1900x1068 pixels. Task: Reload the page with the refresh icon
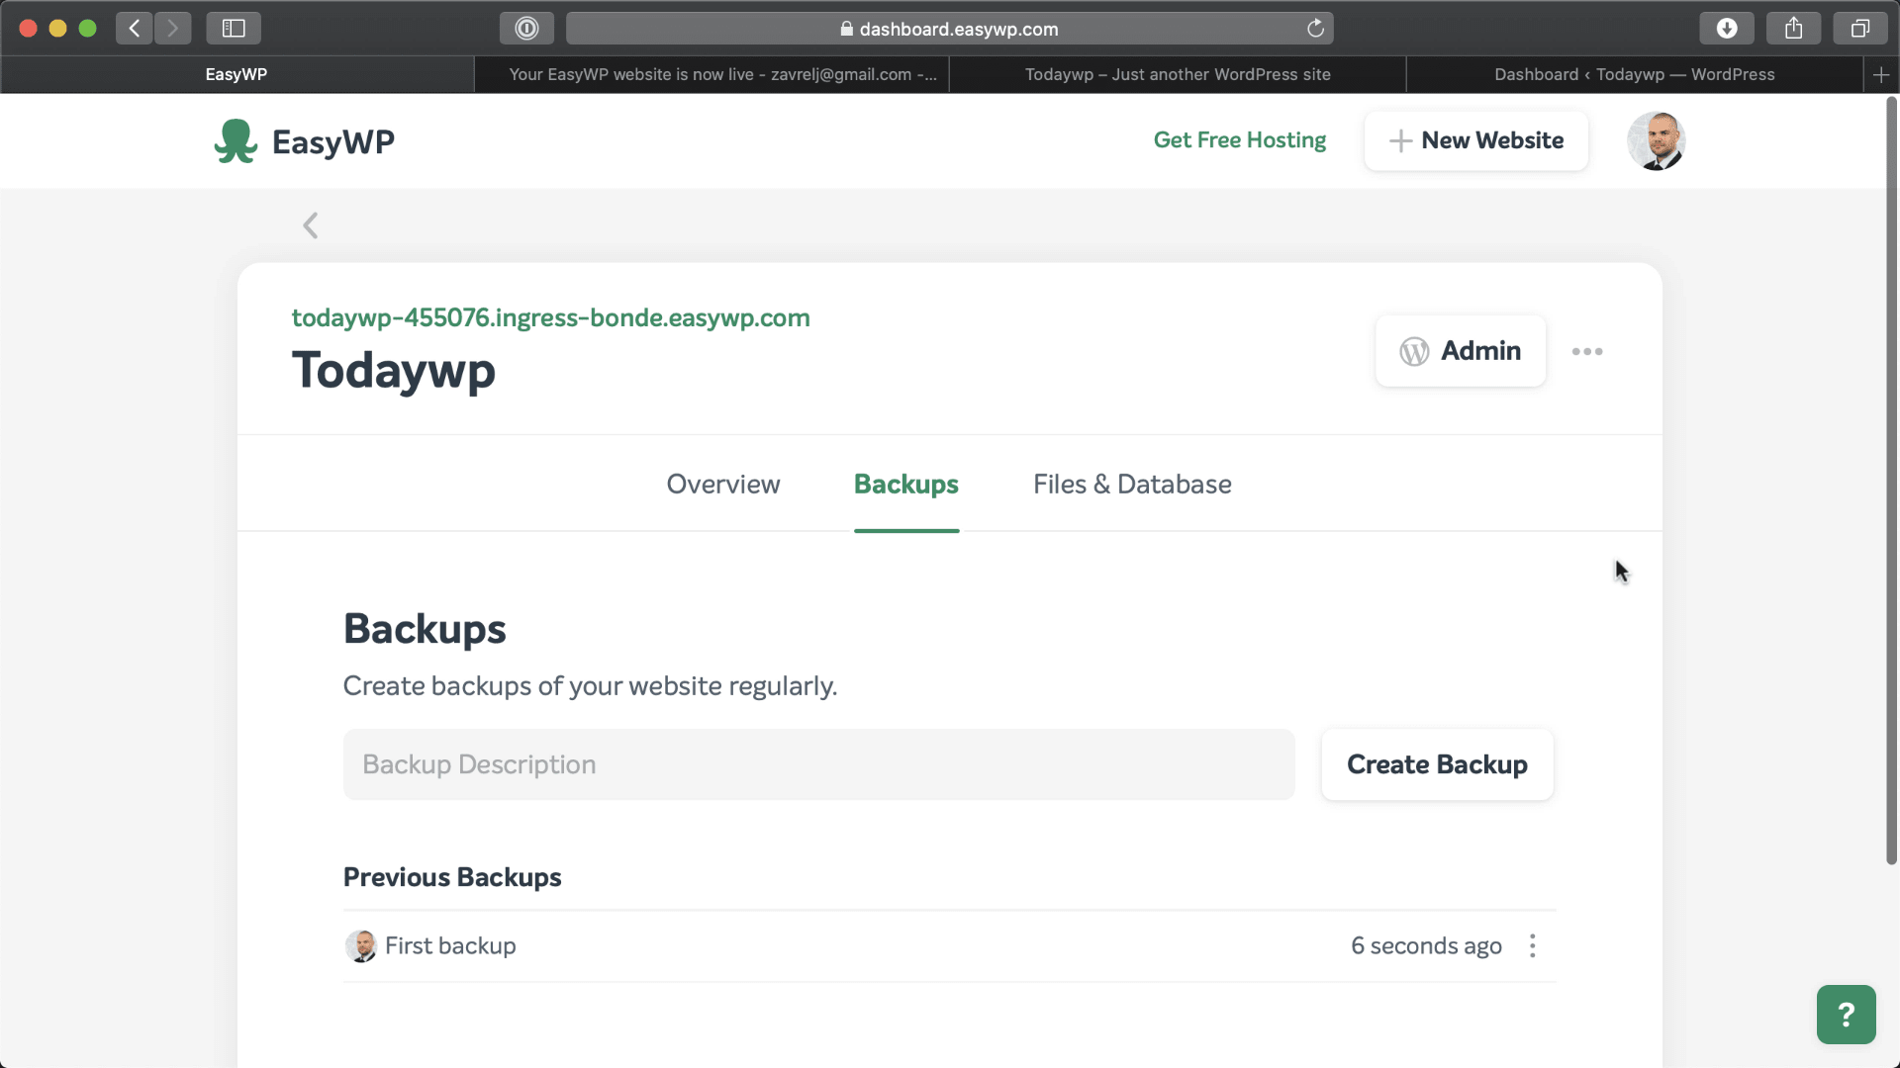pos(1315,29)
